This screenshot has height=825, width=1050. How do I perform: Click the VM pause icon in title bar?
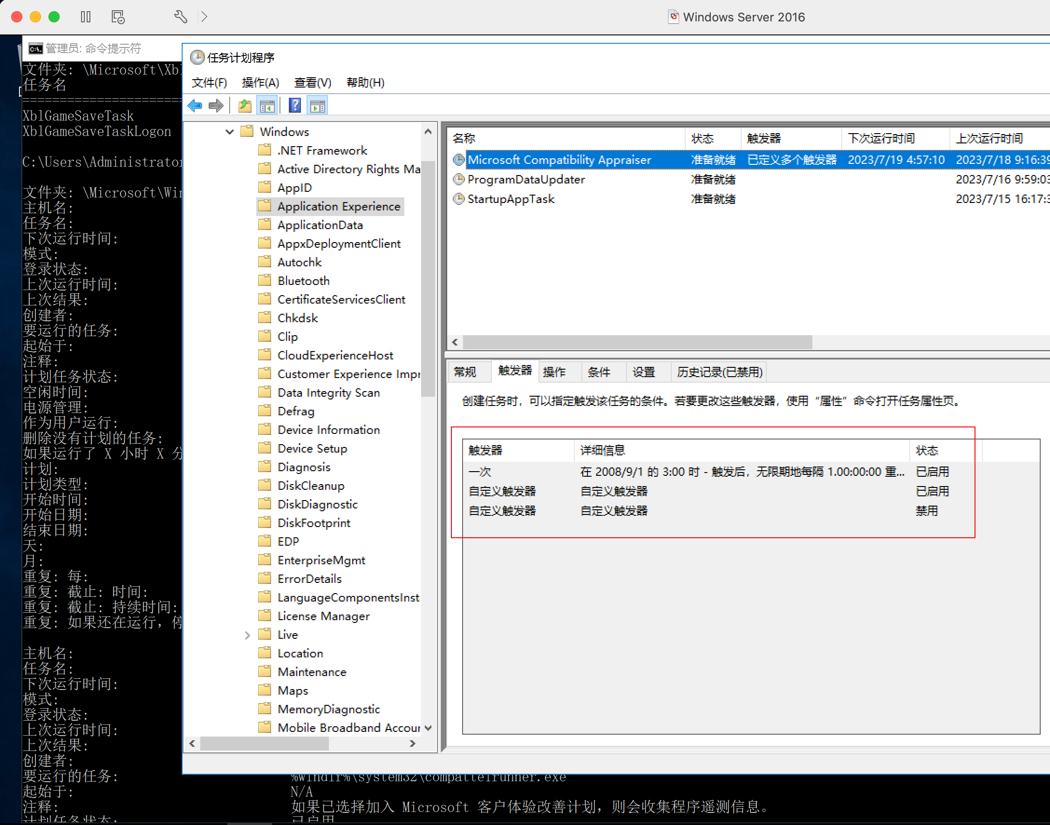[x=86, y=17]
